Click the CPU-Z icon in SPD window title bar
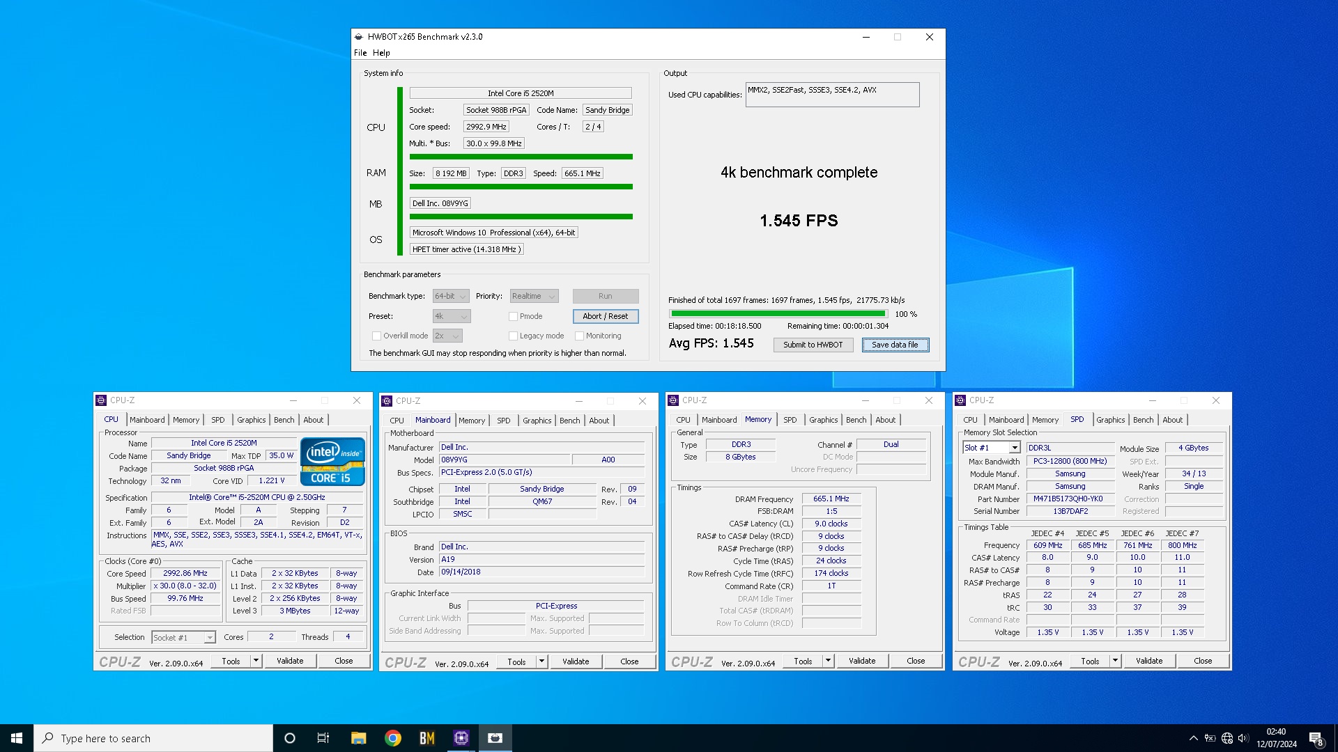The image size is (1338, 752). tap(960, 400)
